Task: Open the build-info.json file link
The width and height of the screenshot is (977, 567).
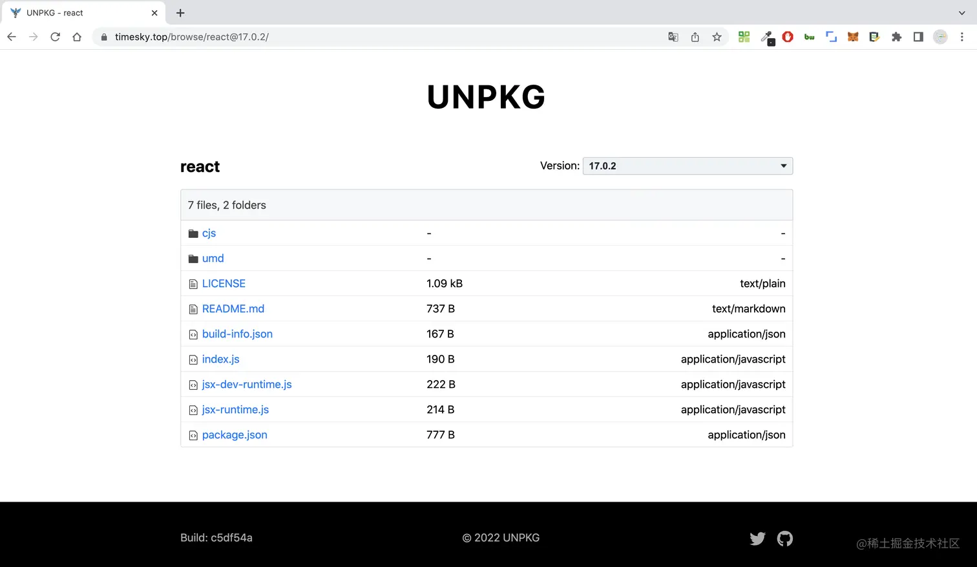Action: 237,334
